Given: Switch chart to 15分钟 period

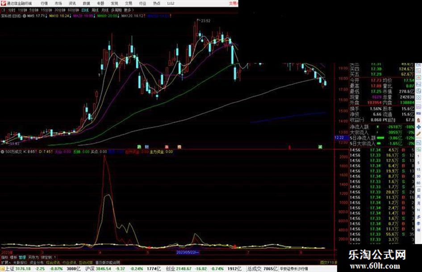Looking at the screenshot, I should 46,10.
